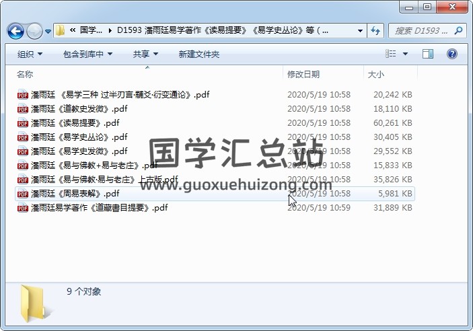Click PDF icon of 易学史发微 file

pyautogui.click(x=23, y=151)
